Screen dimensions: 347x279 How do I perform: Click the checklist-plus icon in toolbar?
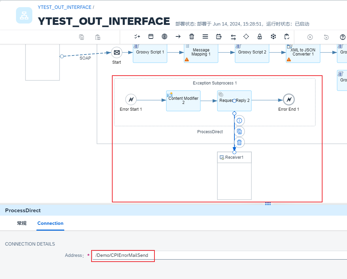137,37
